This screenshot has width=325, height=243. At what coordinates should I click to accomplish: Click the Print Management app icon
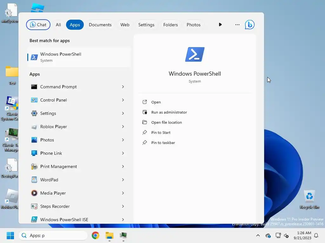point(34,166)
